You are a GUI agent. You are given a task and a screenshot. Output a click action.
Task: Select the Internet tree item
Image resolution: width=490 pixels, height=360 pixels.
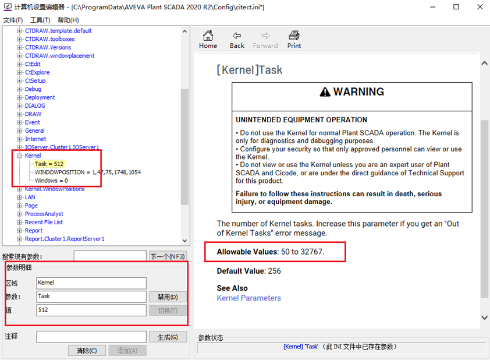pos(35,139)
